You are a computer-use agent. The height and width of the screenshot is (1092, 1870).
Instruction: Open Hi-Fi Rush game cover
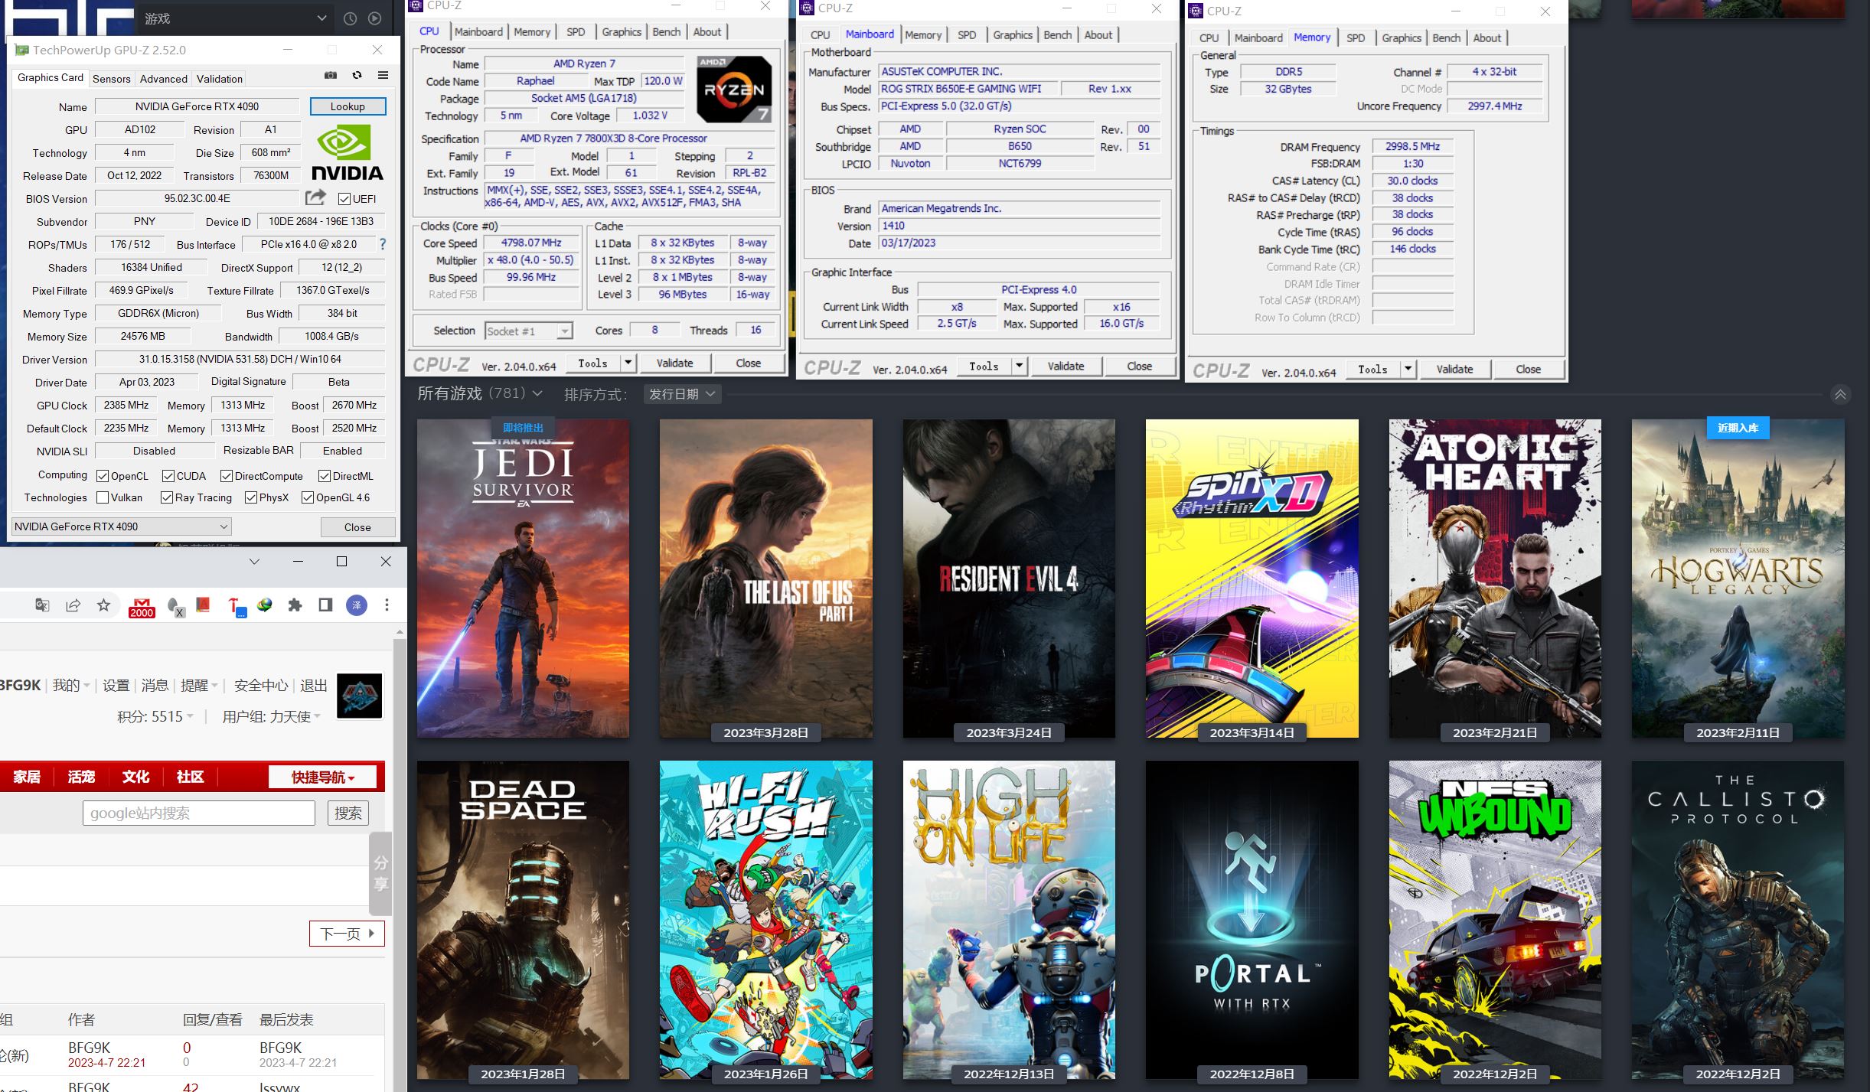coord(765,920)
